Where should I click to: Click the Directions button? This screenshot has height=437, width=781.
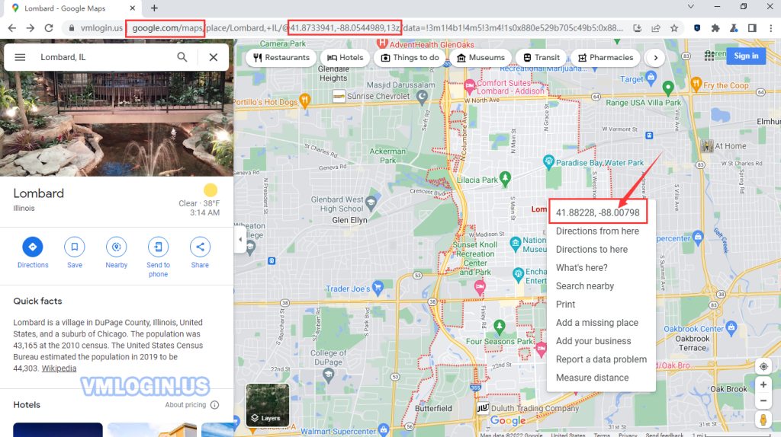click(33, 253)
